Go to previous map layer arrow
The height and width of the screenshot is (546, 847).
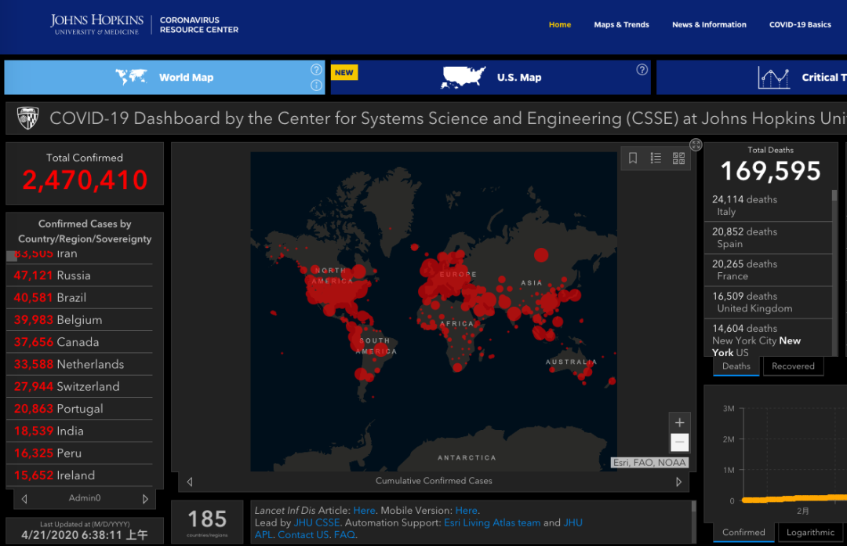(190, 481)
